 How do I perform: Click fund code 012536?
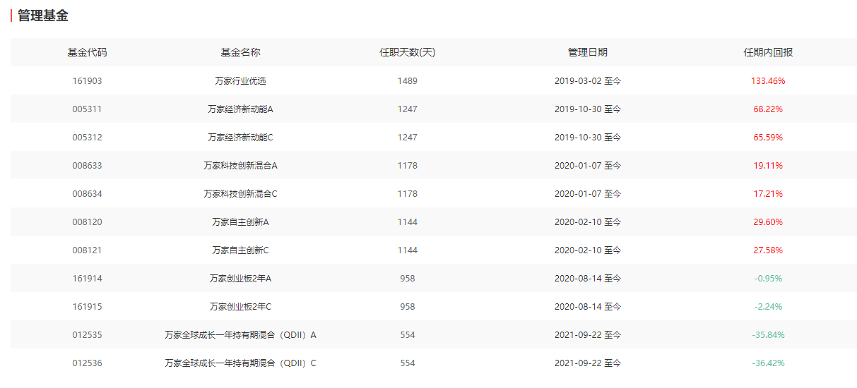88,363
